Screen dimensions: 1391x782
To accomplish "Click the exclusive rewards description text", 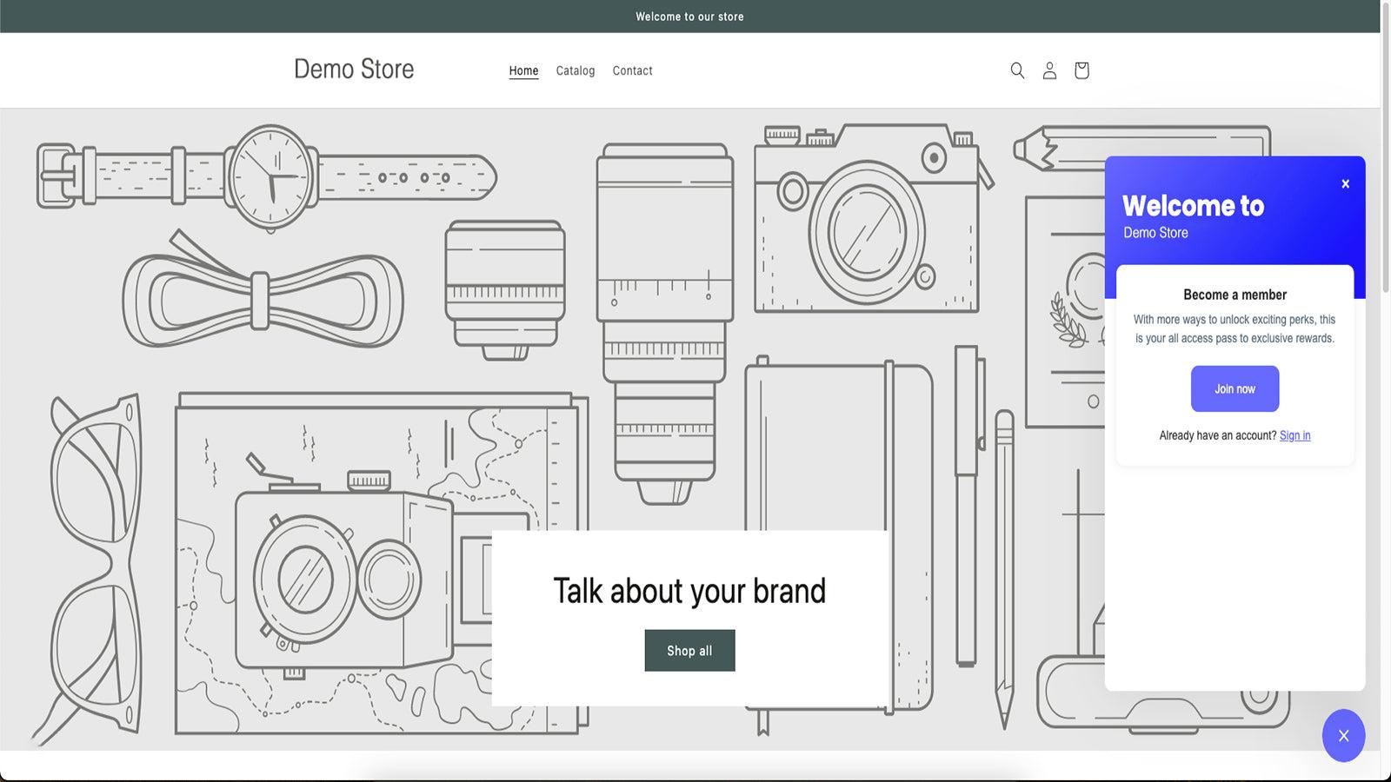I will 1235,328.
